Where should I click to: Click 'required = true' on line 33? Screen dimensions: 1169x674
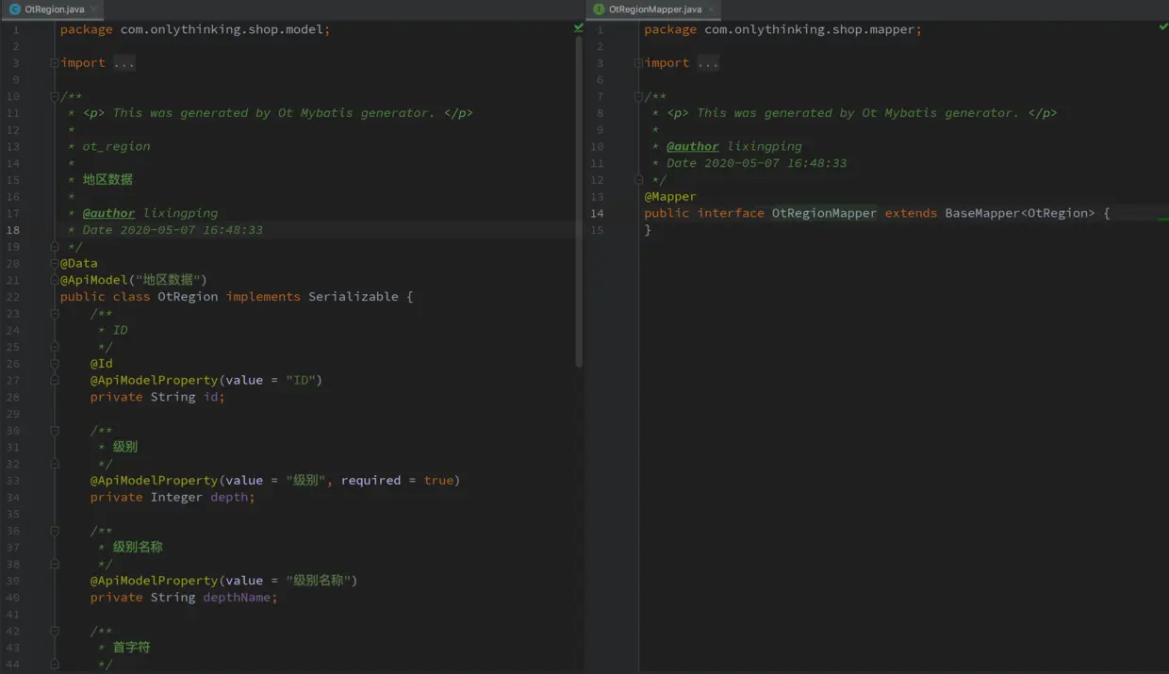coord(397,480)
